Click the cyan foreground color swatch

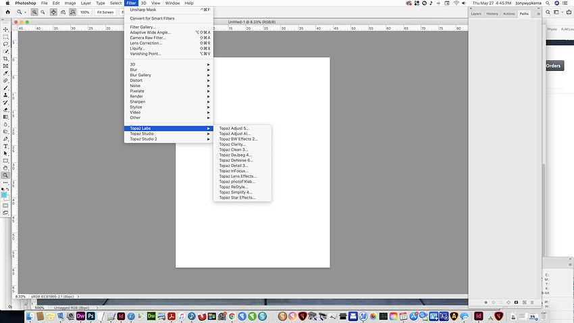5,195
